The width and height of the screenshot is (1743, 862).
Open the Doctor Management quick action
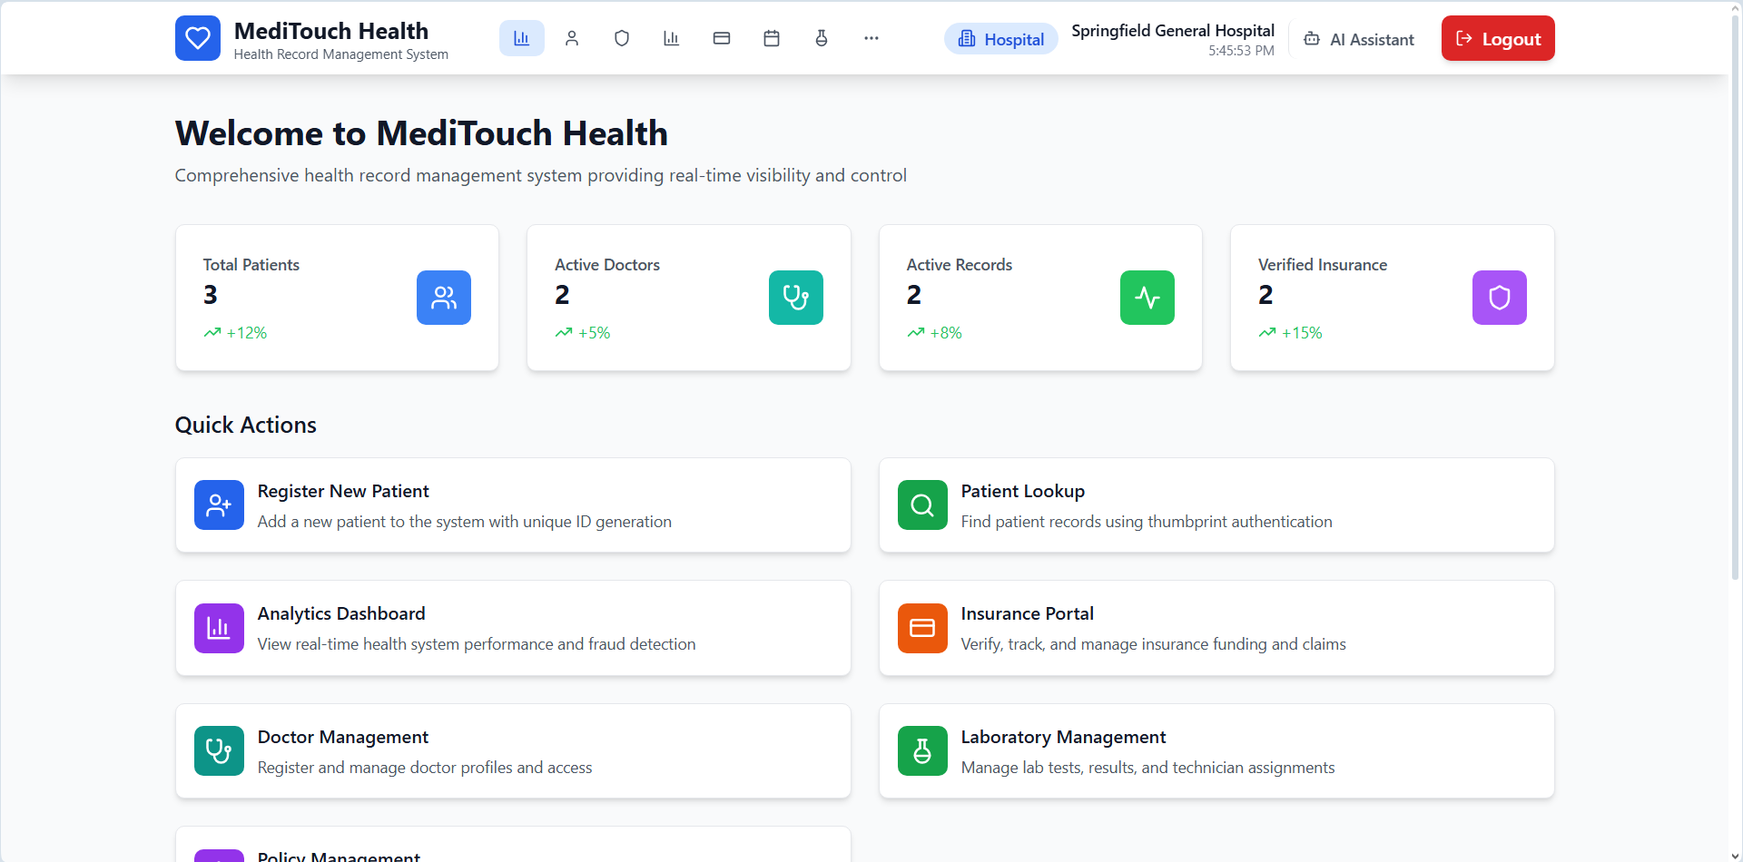coord(513,751)
